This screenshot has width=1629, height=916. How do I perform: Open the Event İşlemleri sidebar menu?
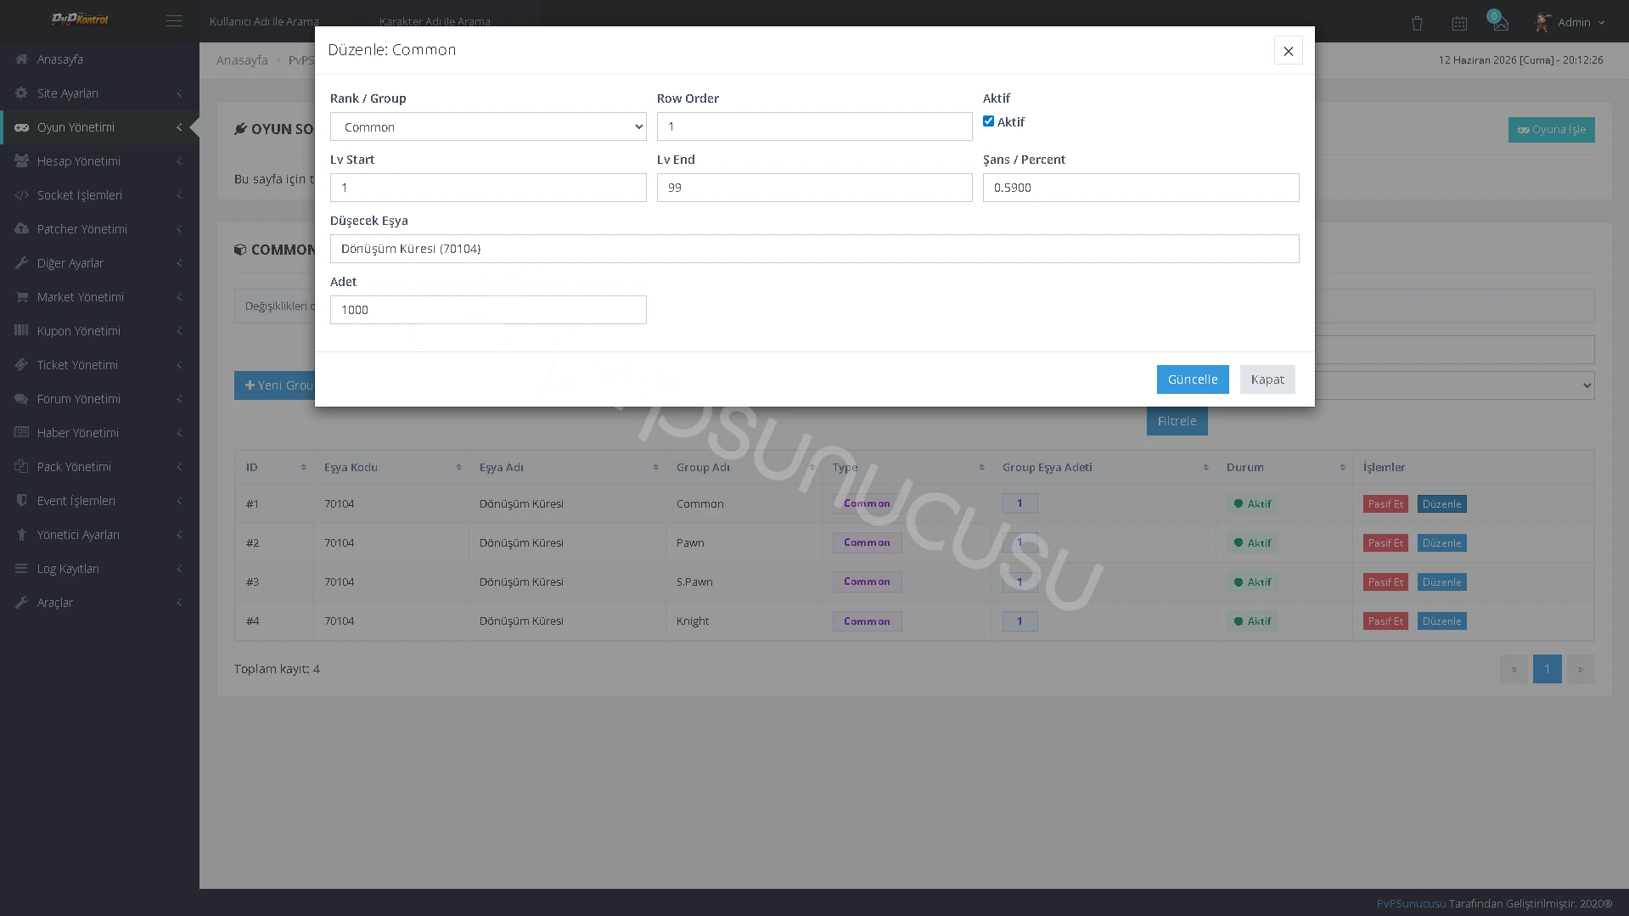pos(99,501)
